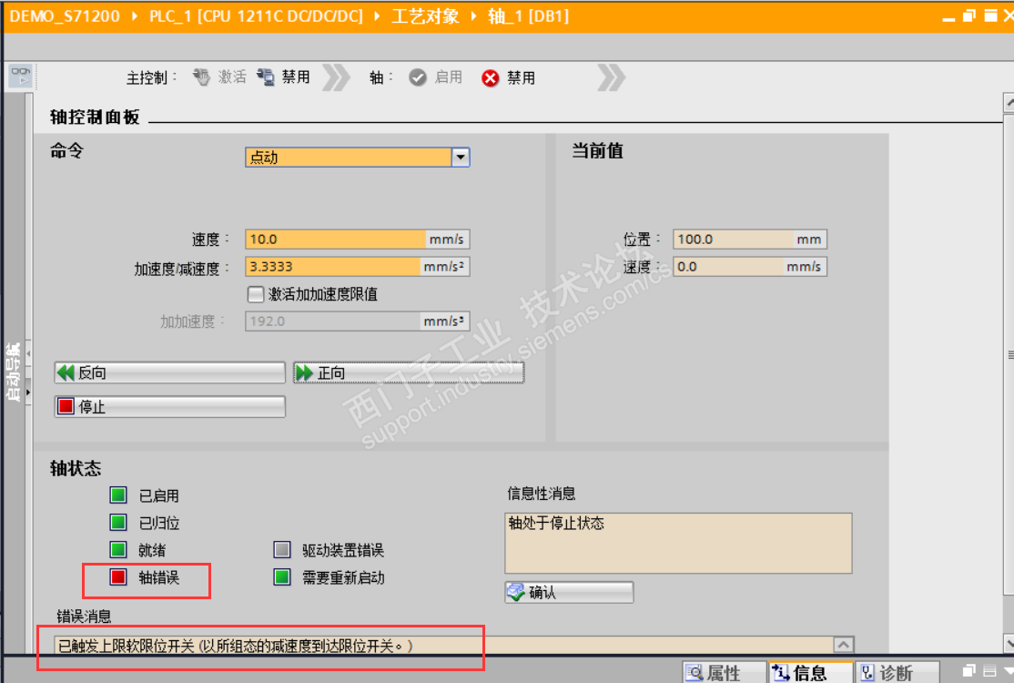1014x683 pixels.
Task: Click the 需要重新启动 green status indicator
Action: click(x=282, y=577)
